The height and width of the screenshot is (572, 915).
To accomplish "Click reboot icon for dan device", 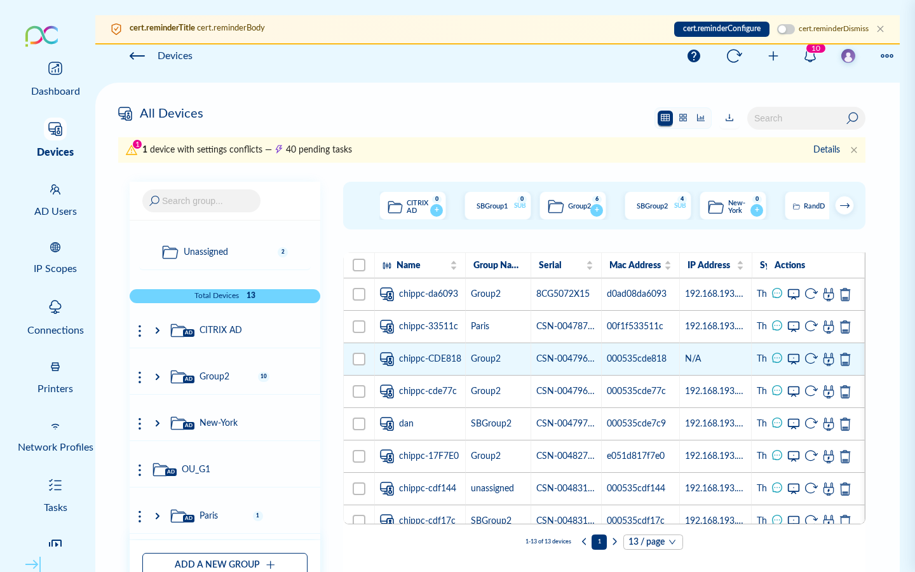I will tap(811, 424).
